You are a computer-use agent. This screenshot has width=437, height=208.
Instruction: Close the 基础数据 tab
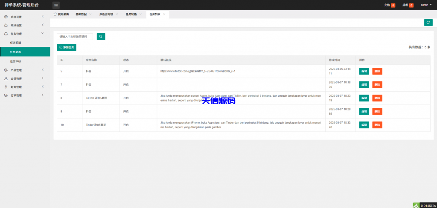(90, 14)
